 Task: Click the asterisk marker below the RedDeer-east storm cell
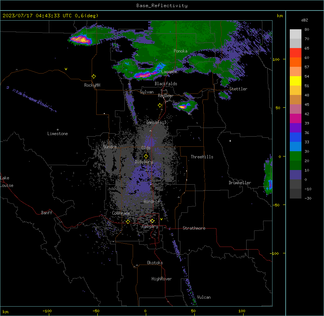[x=189, y=114]
